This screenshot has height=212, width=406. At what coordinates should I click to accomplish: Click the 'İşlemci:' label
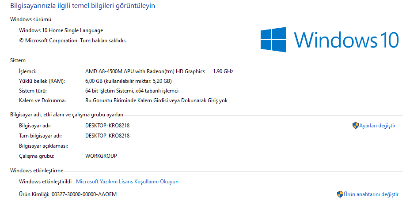pyautogui.click(x=28, y=71)
